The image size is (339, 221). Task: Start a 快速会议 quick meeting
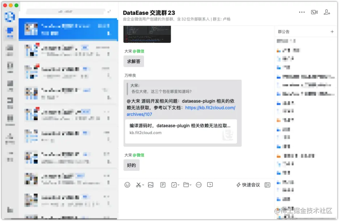pos(248,185)
